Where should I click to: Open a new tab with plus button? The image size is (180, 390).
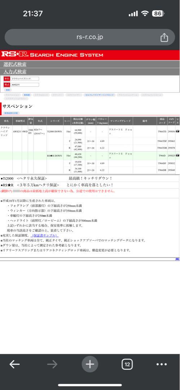pyautogui.click(x=90, y=364)
